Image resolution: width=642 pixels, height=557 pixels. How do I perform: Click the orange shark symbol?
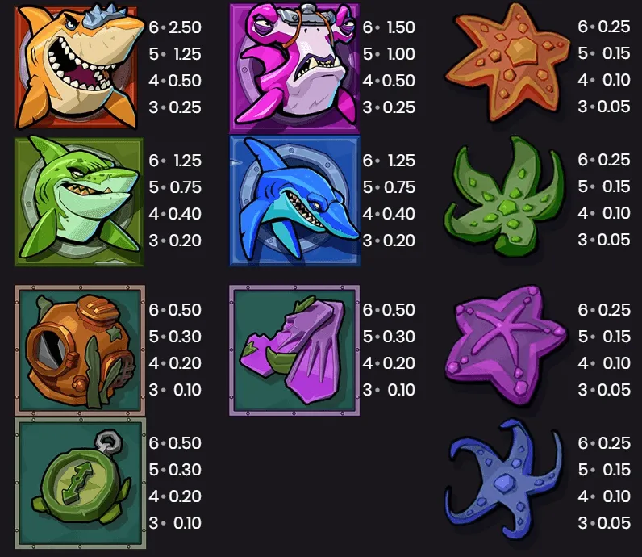click(77, 67)
